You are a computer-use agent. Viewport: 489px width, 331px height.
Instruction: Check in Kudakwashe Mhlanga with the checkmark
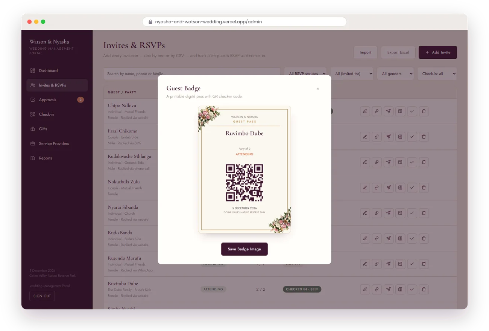(412, 162)
